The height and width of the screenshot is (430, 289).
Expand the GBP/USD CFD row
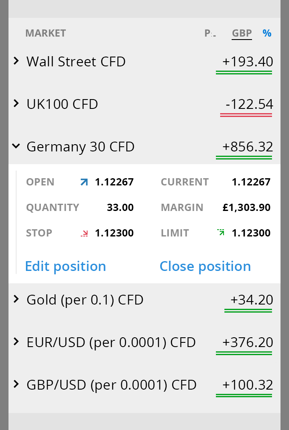(x=16, y=384)
